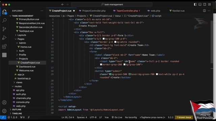This screenshot has width=216, height=121.
Task: Open the Source Control view
Action: tap(4, 29)
